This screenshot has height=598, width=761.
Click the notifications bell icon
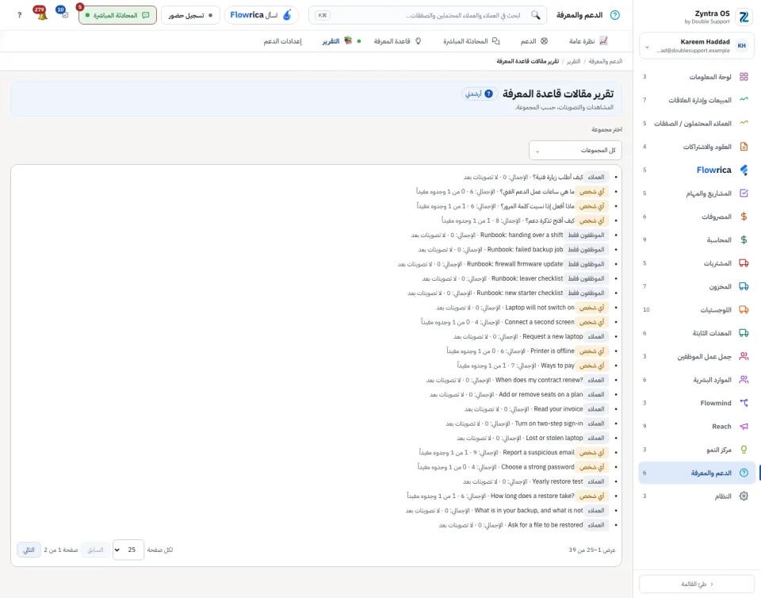(x=42, y=15)
